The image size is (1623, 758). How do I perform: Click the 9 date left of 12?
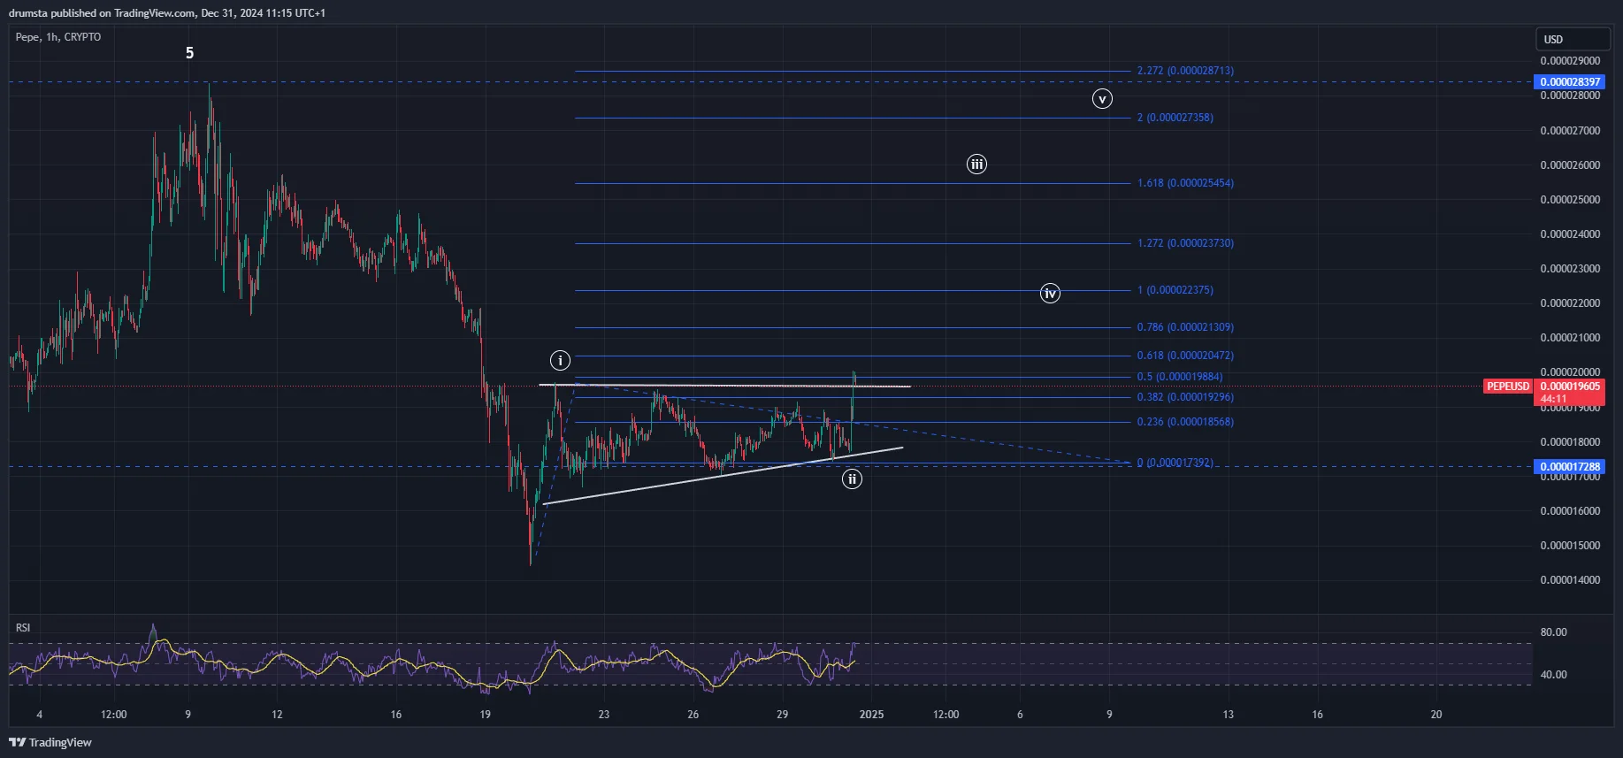188,715
